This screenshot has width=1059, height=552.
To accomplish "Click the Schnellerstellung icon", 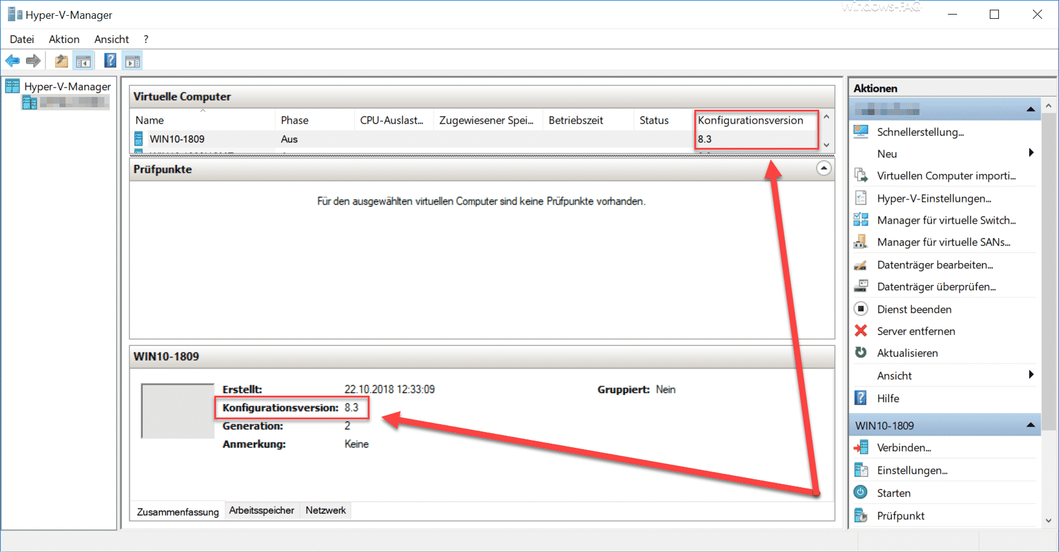I will tap(861, 131).
